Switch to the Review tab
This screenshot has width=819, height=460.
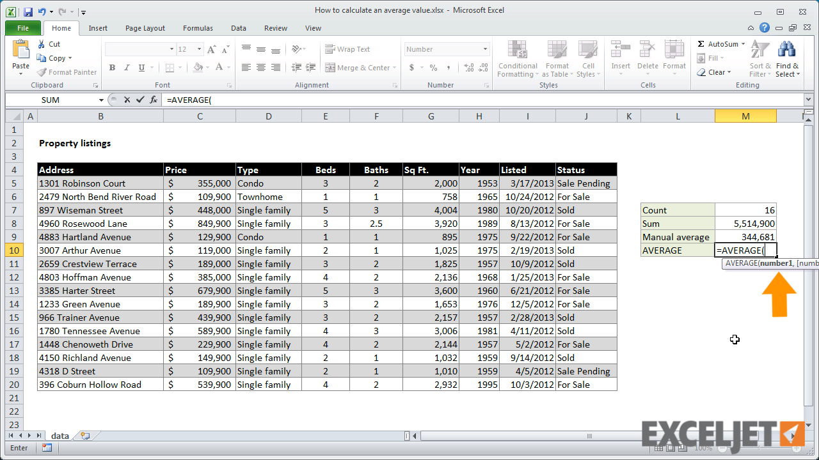276,28
